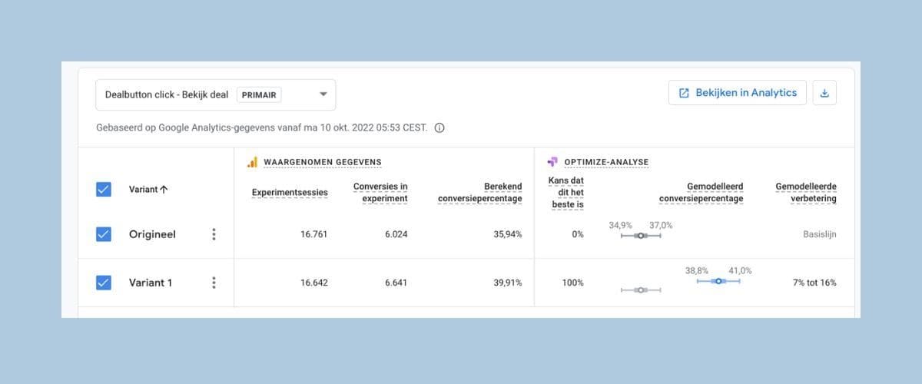Click the Berekend conversiepercentage column header
Image resolution: width=922 pixels, height=384 pixels.
pyautogui.click(x=480, y=192)
